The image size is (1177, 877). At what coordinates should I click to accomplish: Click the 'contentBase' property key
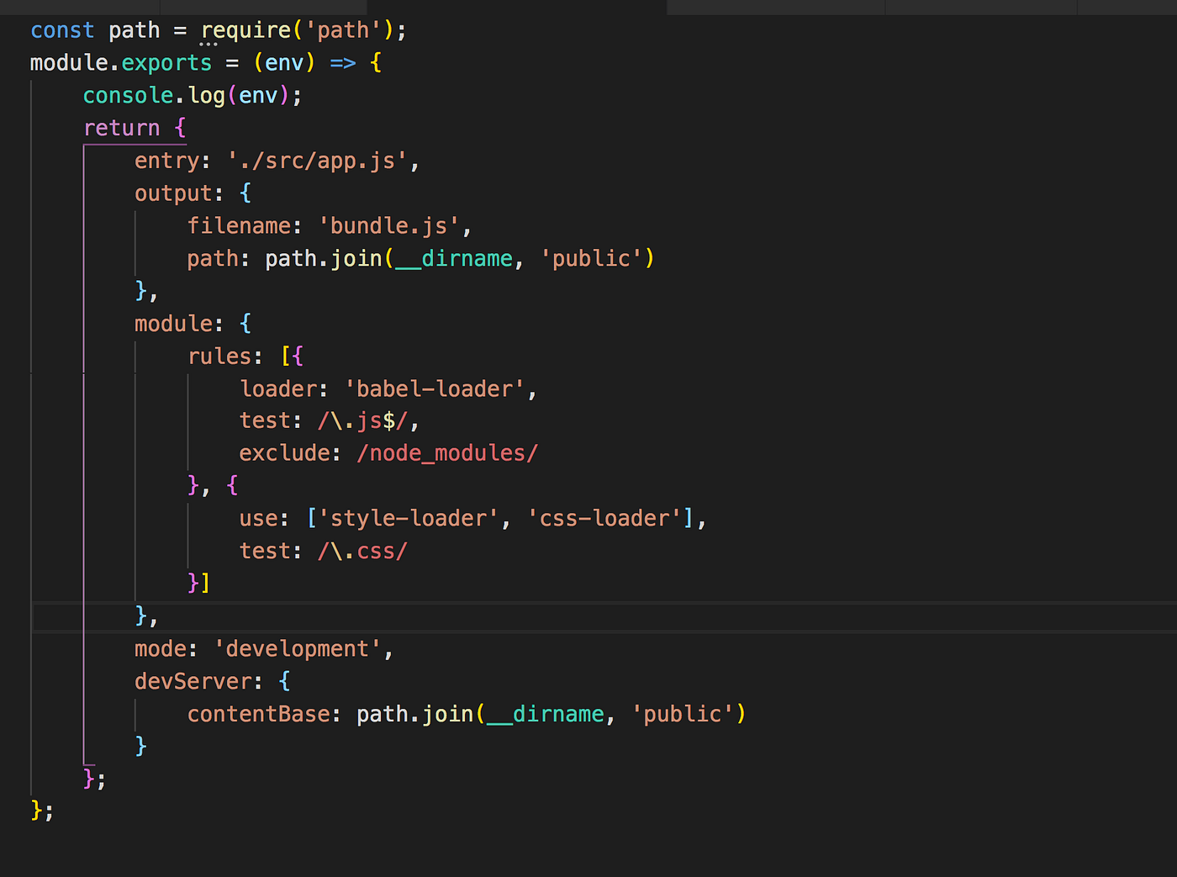coord(258,714)
